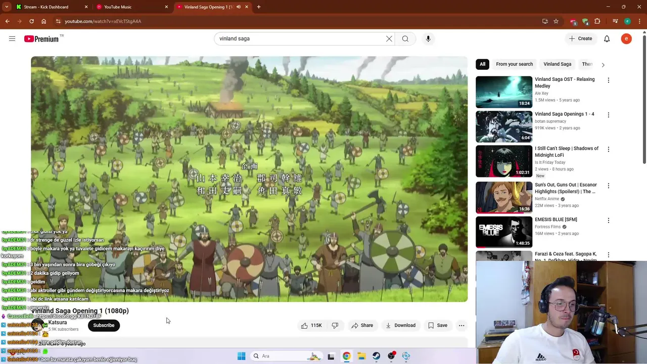
Task: Open the Create menu
Action: pyautogui.click(x=580, y=38)
